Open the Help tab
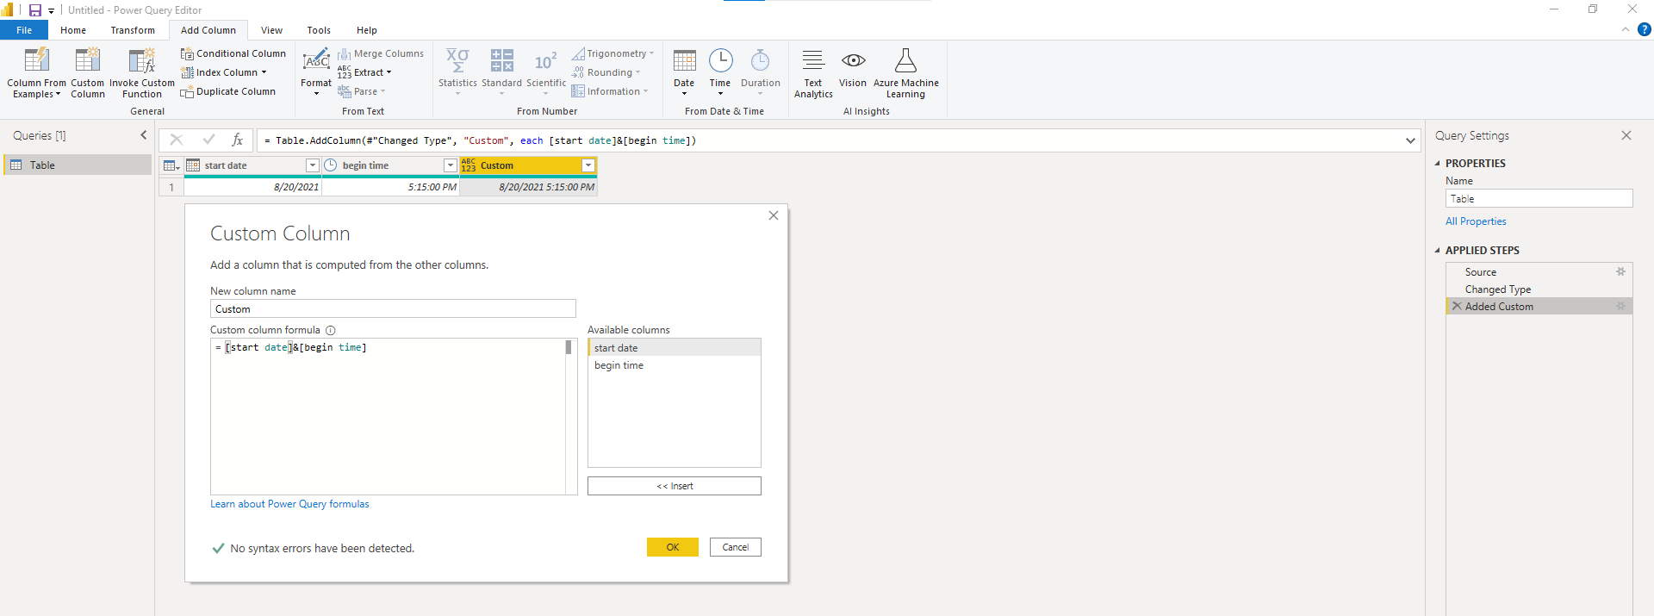 pyautogui.click(x=367, y=30)
